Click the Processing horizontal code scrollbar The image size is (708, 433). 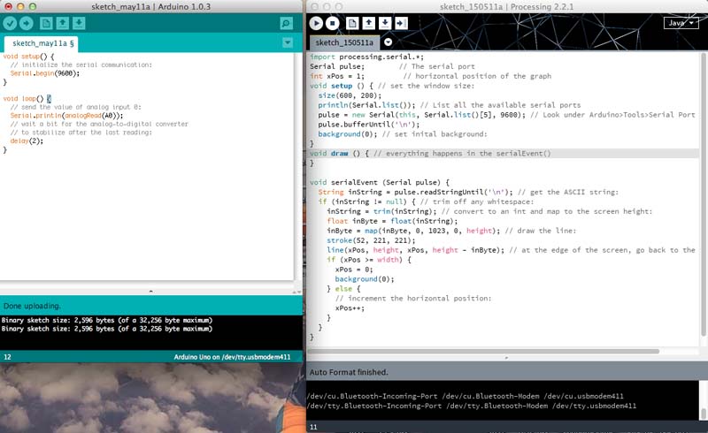coord(483,351)
